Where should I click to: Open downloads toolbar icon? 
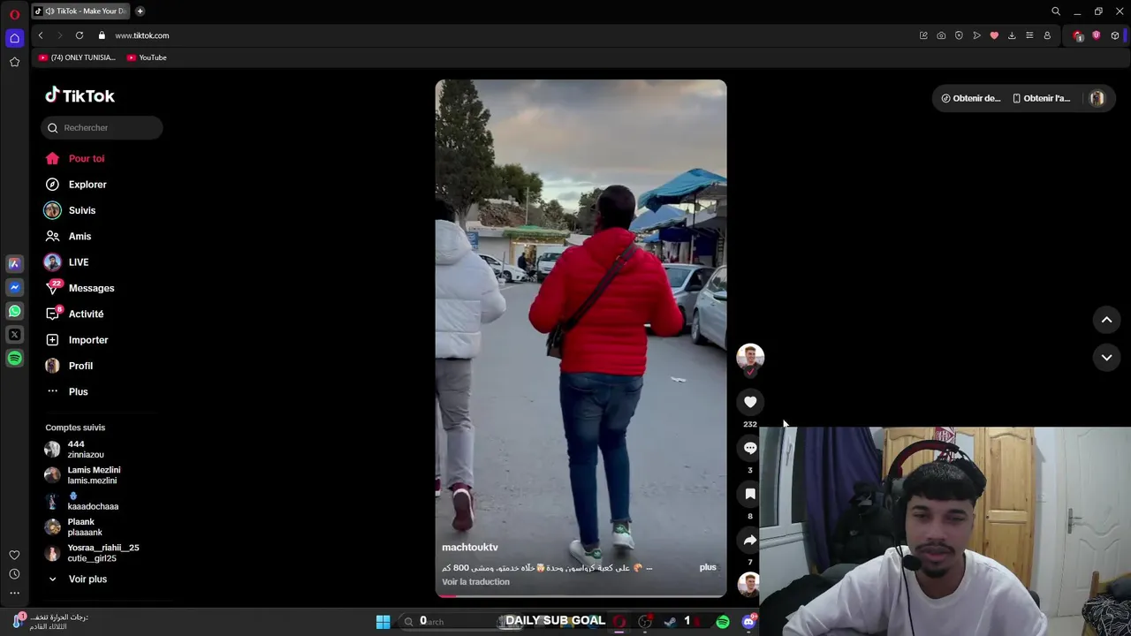1012,35
